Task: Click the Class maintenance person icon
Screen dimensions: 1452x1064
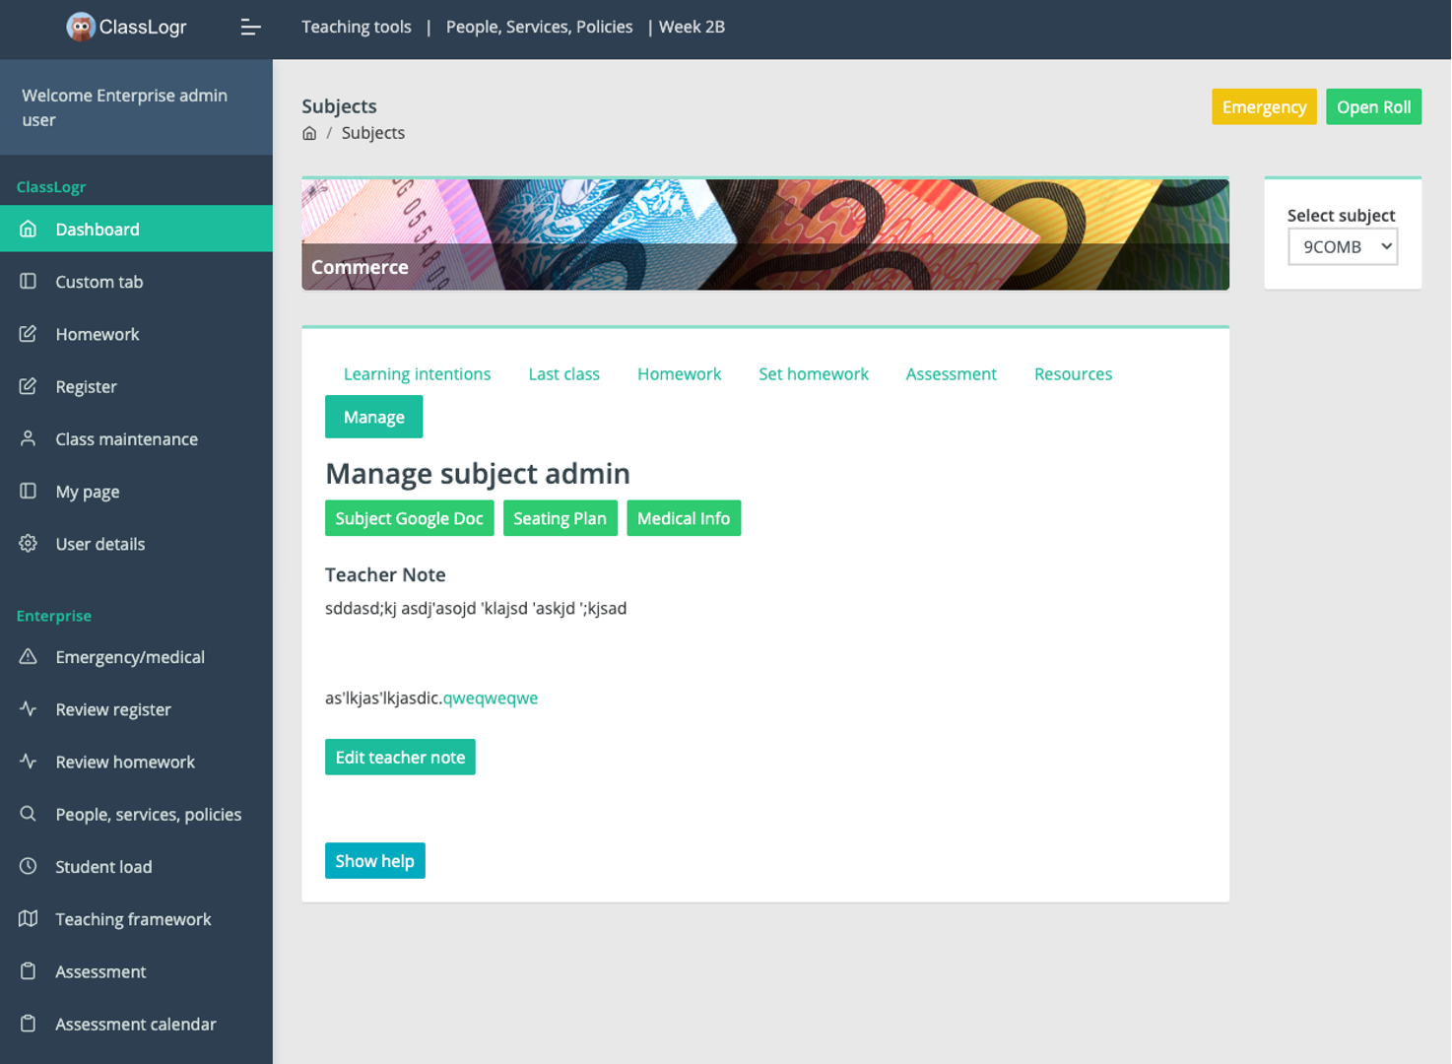Action: pos(29,438)
